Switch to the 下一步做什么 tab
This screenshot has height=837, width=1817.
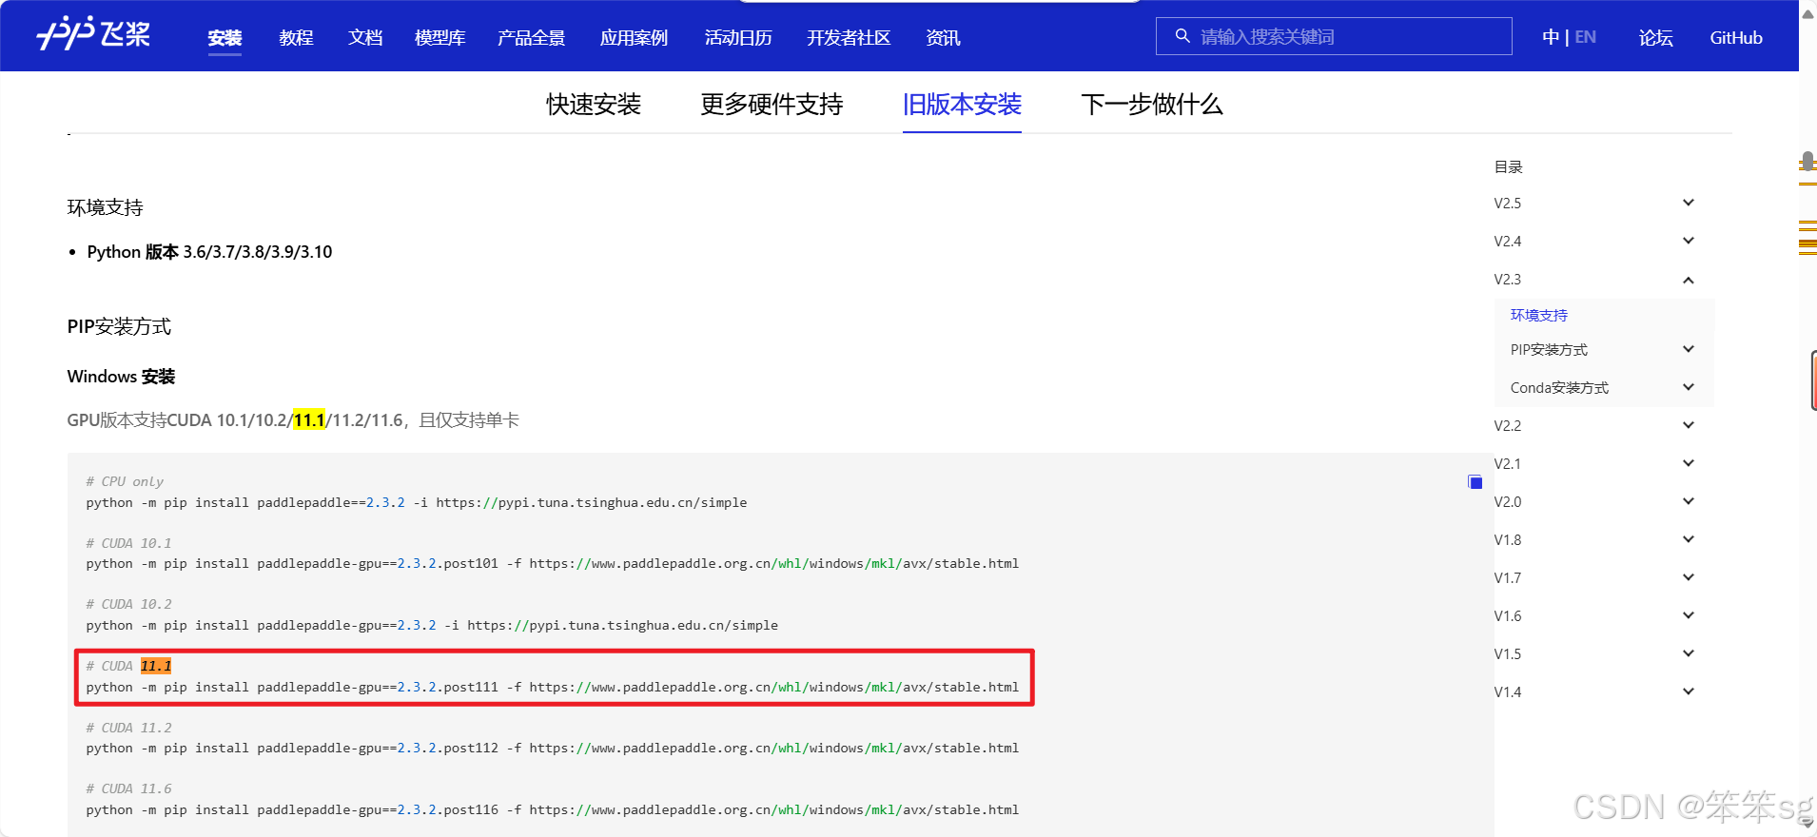1151,104
